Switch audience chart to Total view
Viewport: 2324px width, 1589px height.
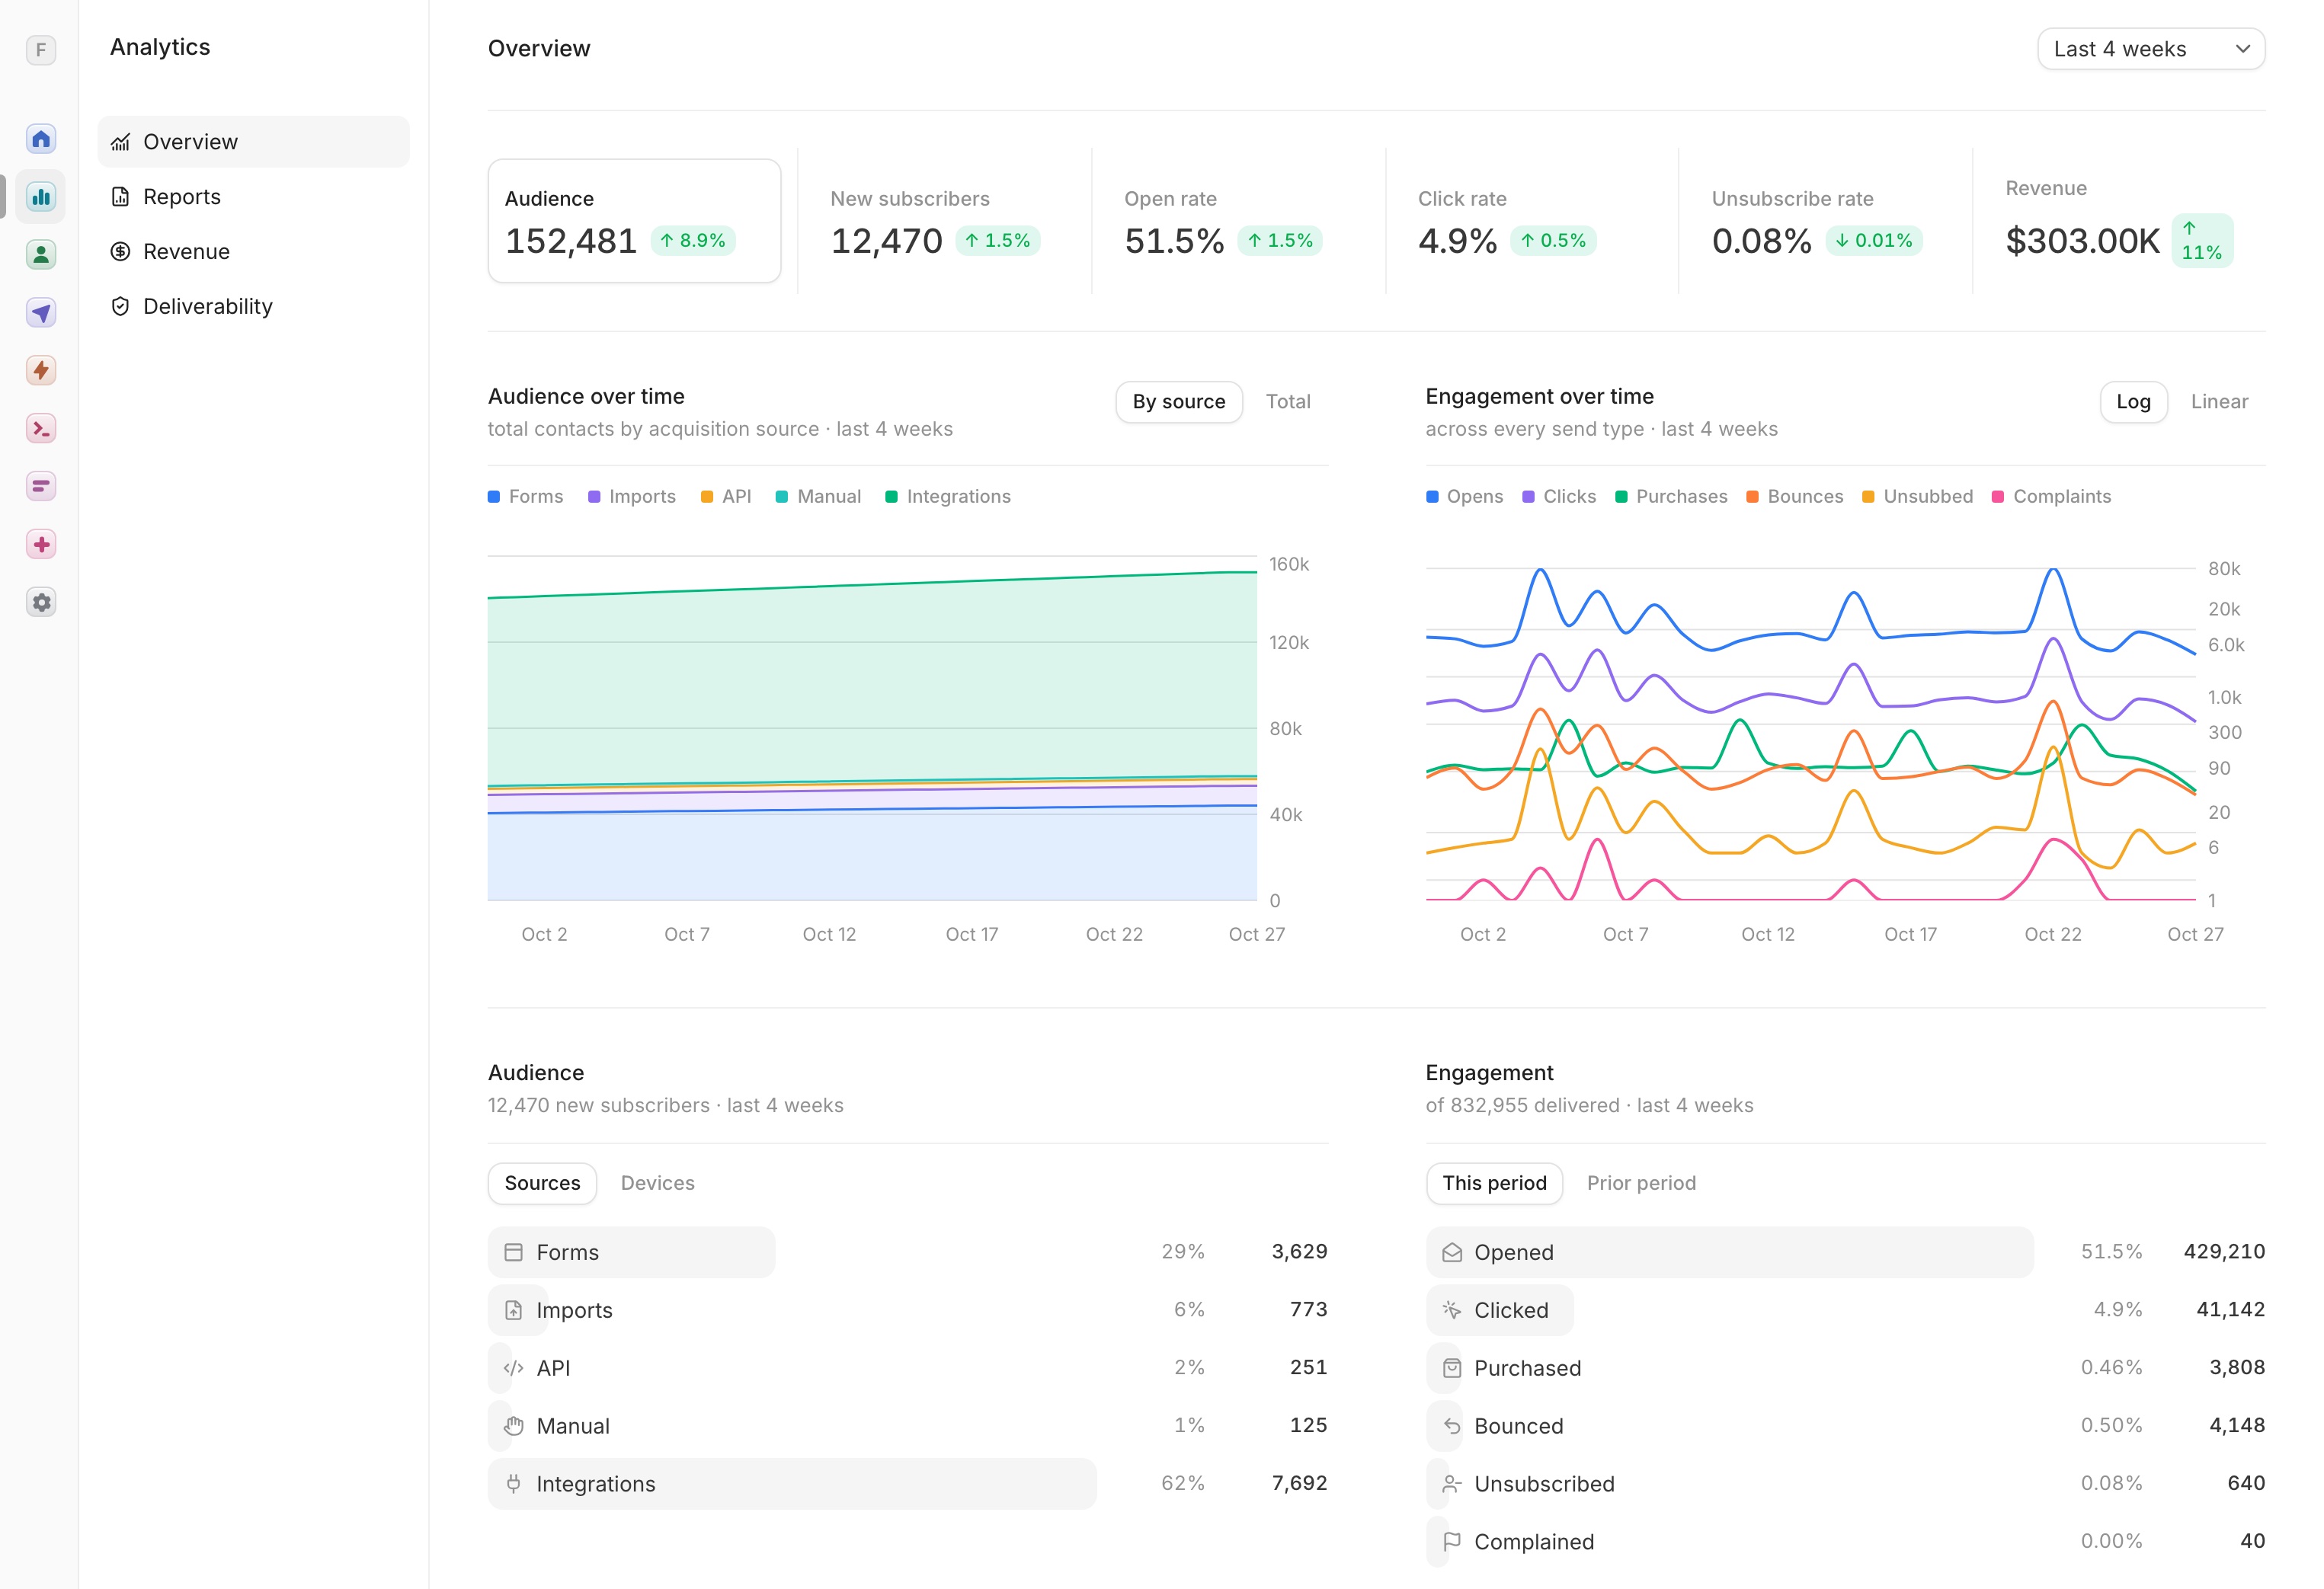click(x=1288, y=402)
